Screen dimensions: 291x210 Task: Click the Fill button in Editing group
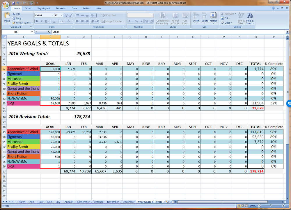pos(227,18)
